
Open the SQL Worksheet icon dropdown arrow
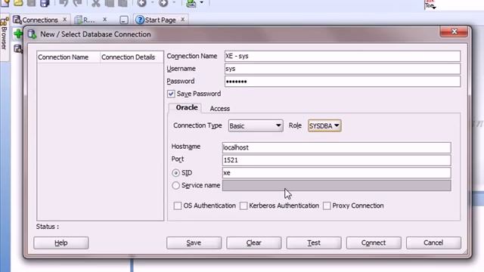pyautogui.click(x=202, y=3)
